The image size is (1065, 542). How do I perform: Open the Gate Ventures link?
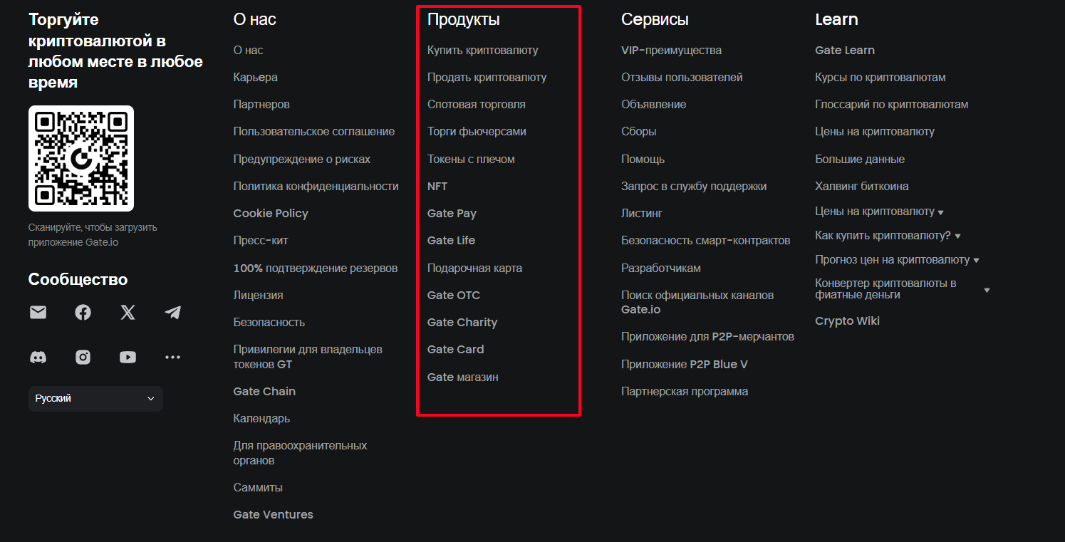click(274, 515)
